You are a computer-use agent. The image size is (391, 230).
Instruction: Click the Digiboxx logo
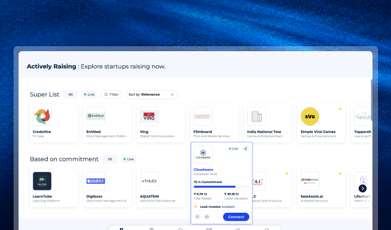point(96,181)
